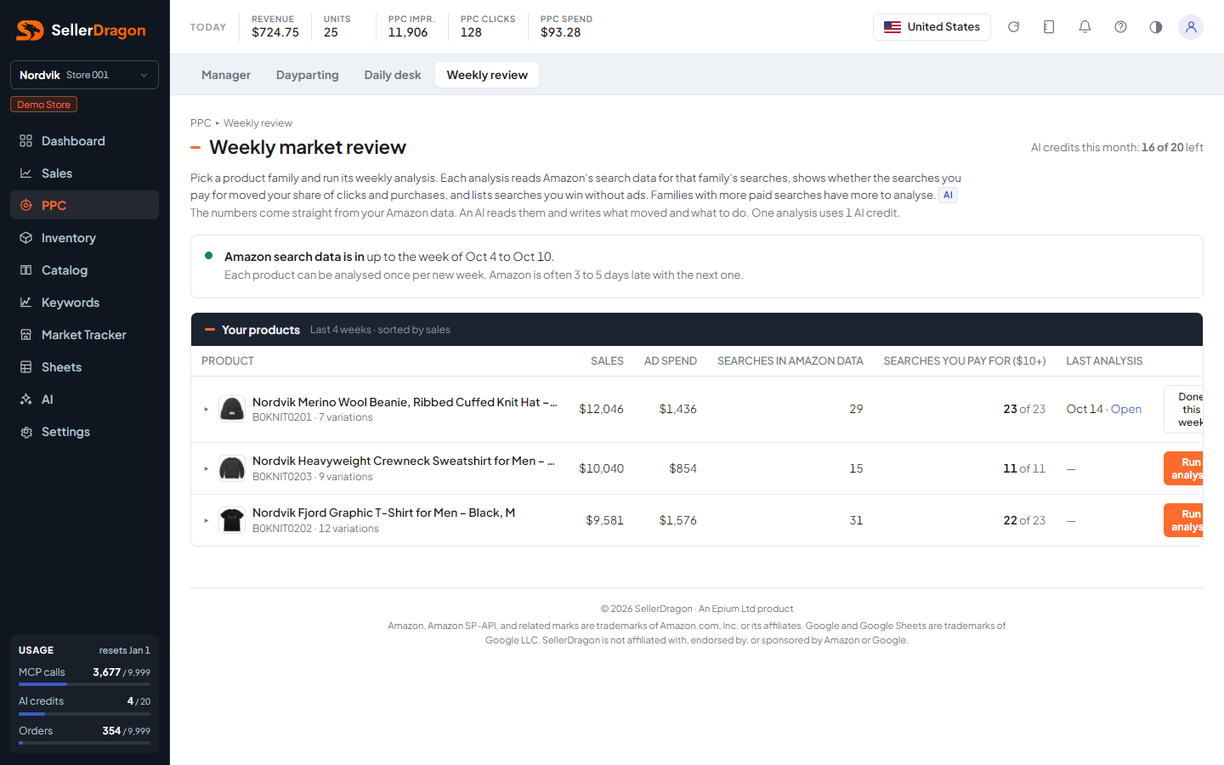
Task: Click the Settings gear icon
Action: (x=26, y=432)
